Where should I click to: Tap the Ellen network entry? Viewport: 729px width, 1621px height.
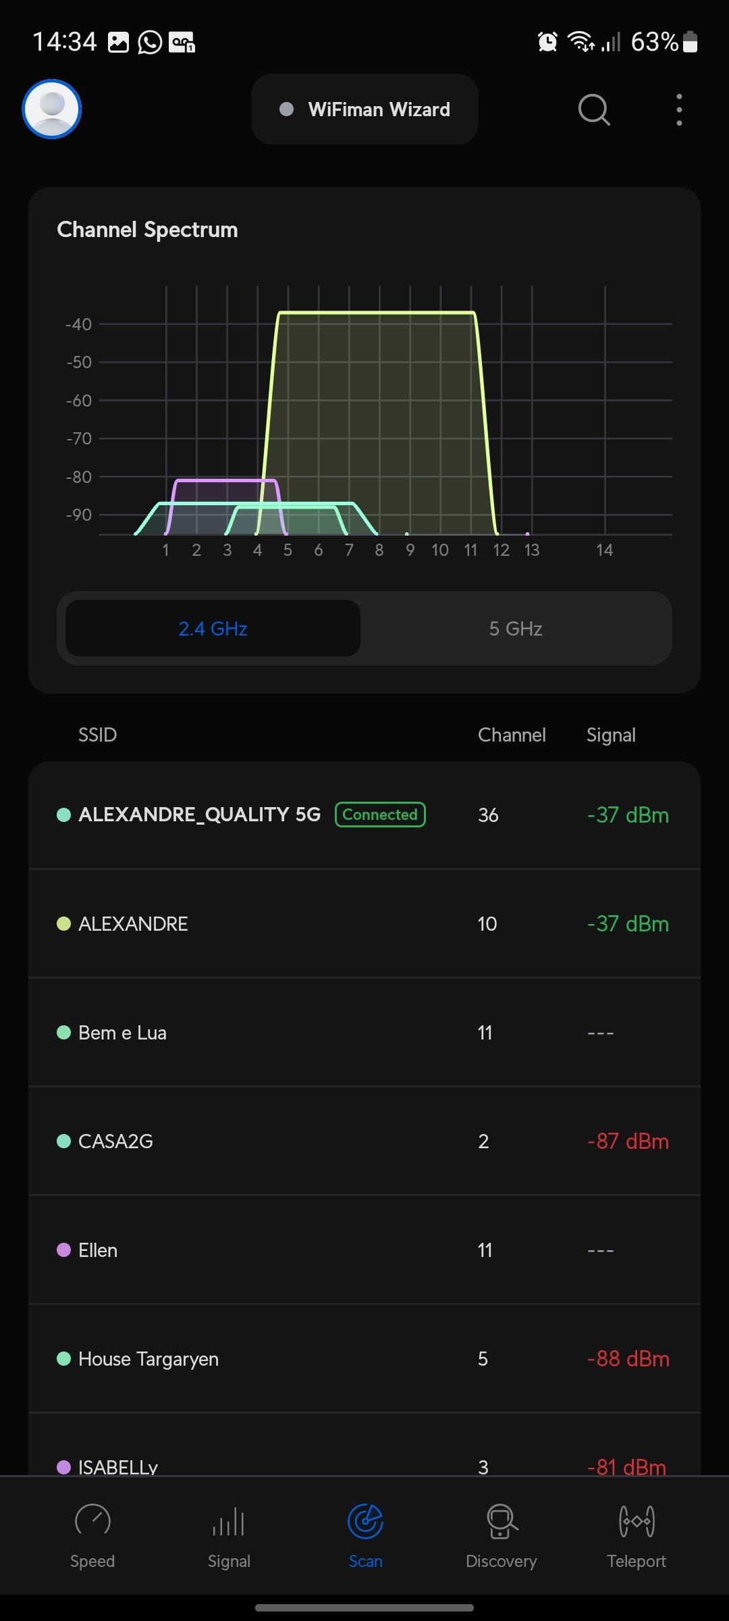(x=364, y=1250)
